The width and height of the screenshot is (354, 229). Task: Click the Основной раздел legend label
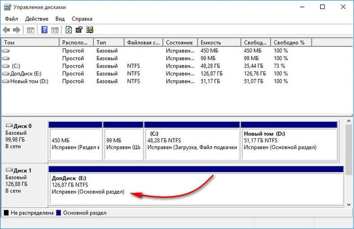click(84, 213)
